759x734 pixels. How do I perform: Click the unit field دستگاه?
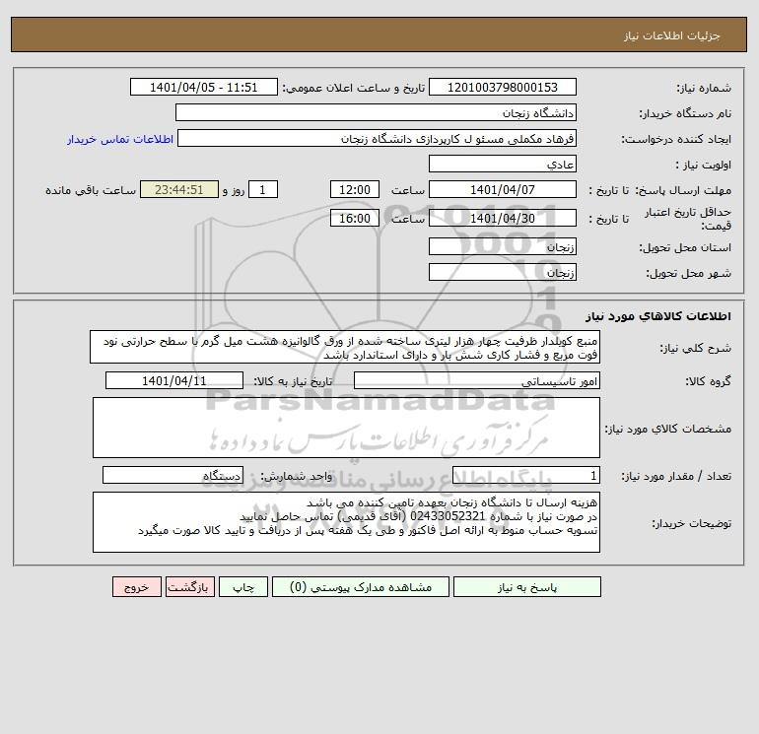click(172, 476)
